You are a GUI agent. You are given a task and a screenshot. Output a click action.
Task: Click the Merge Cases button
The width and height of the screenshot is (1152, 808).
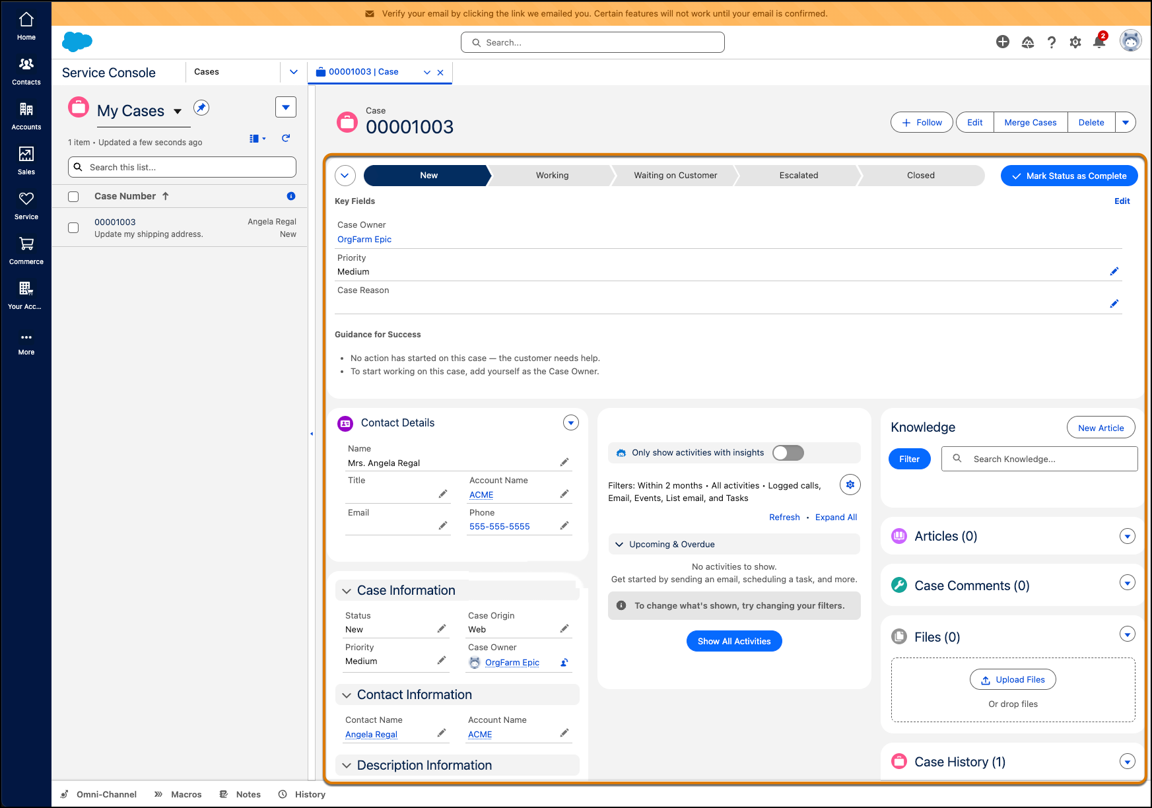(x=1031, y=122)
